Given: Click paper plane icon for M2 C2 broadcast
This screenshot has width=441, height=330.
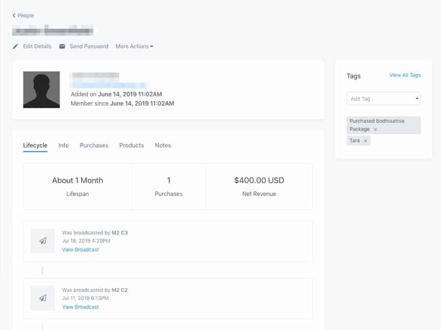Looking at the screenshot, I should pyautogui.click(x=43, y=298).
